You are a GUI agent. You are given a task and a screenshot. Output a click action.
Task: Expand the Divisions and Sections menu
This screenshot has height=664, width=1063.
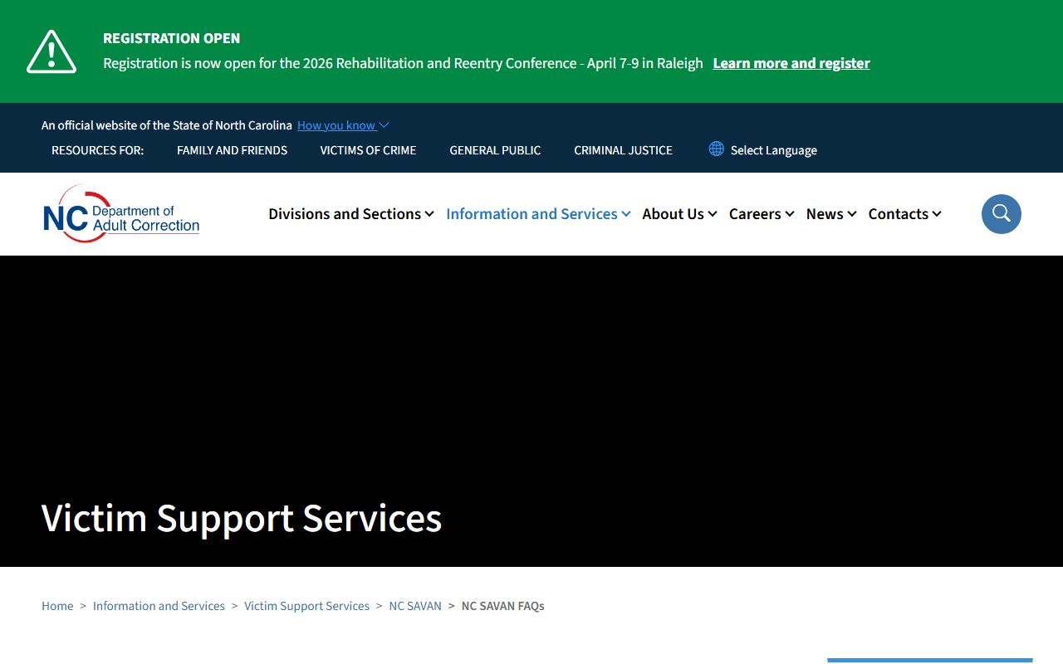point(350,214)
